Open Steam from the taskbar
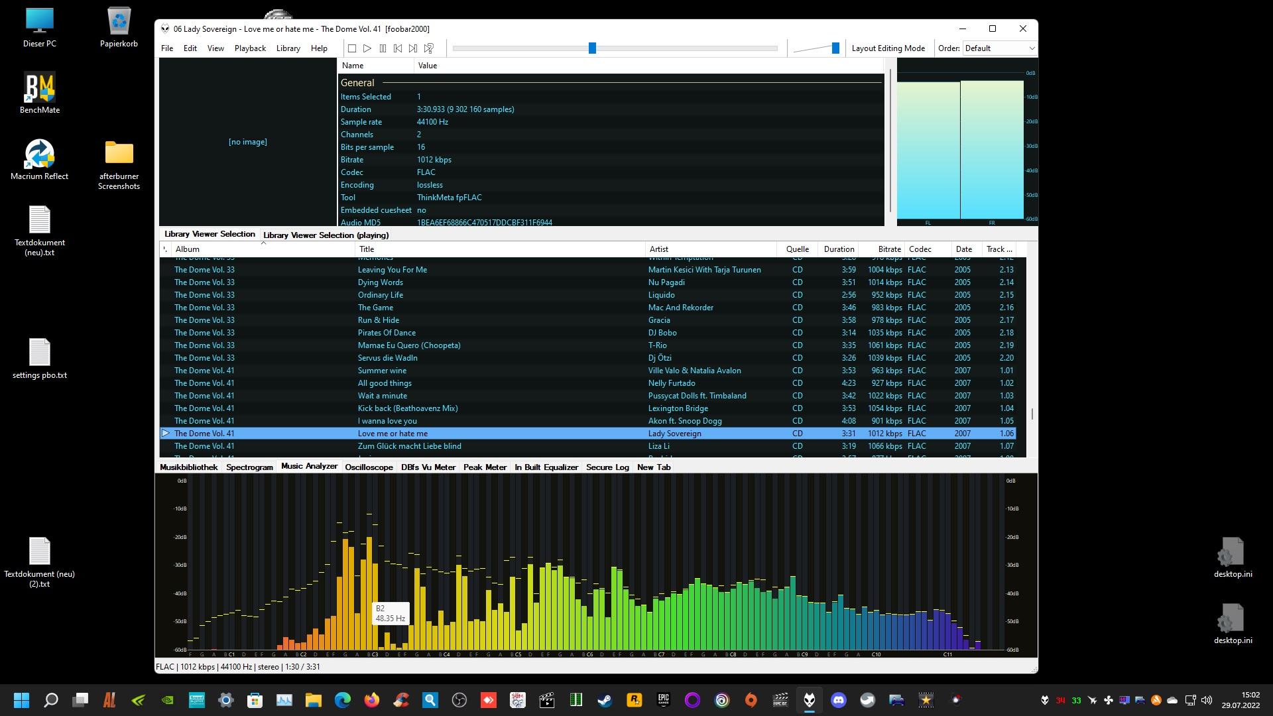 tap(605, 700)
